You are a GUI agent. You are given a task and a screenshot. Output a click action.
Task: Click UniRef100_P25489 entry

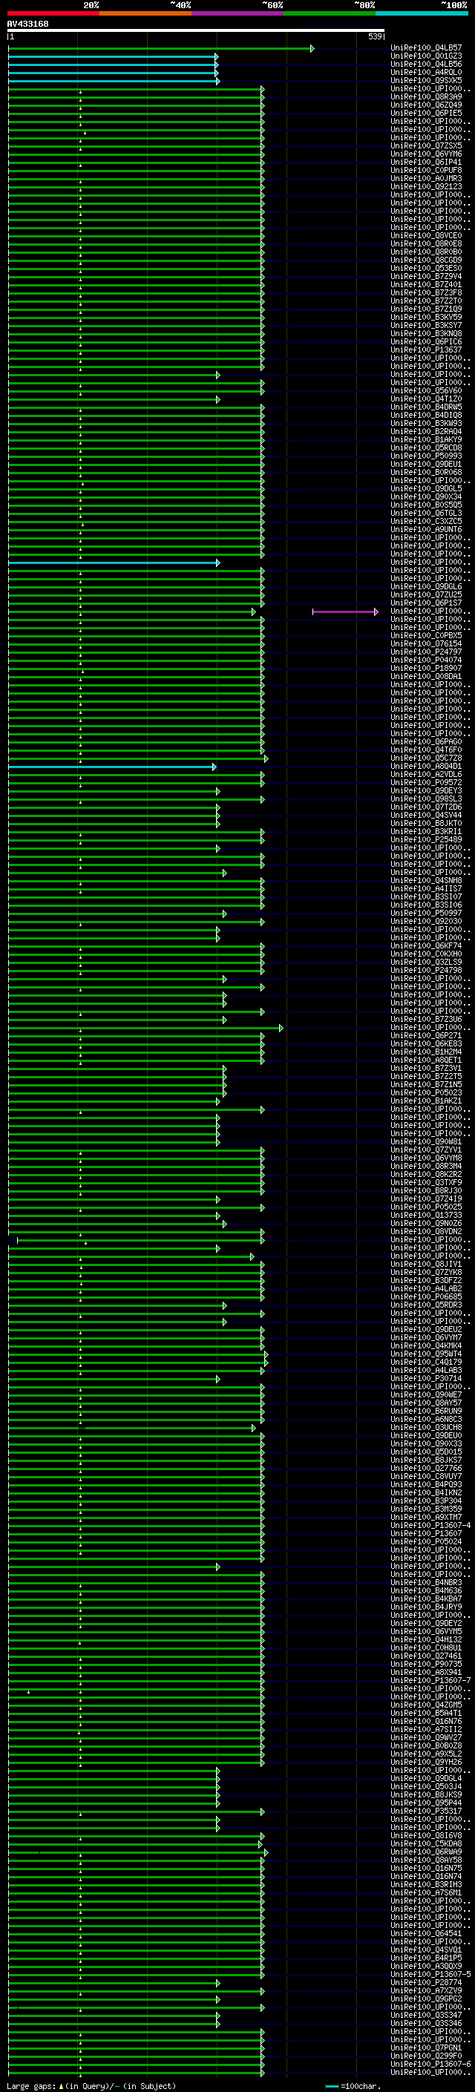(x=426, y=840)
